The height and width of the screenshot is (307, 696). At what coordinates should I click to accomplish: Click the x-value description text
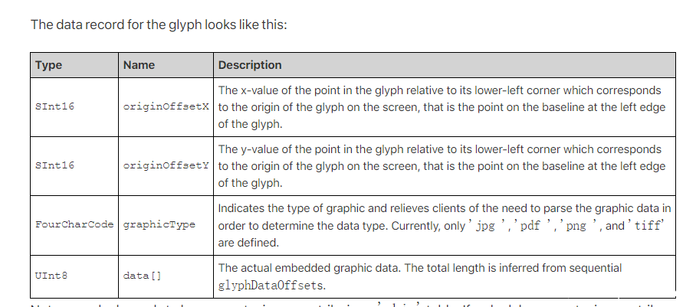442,107
